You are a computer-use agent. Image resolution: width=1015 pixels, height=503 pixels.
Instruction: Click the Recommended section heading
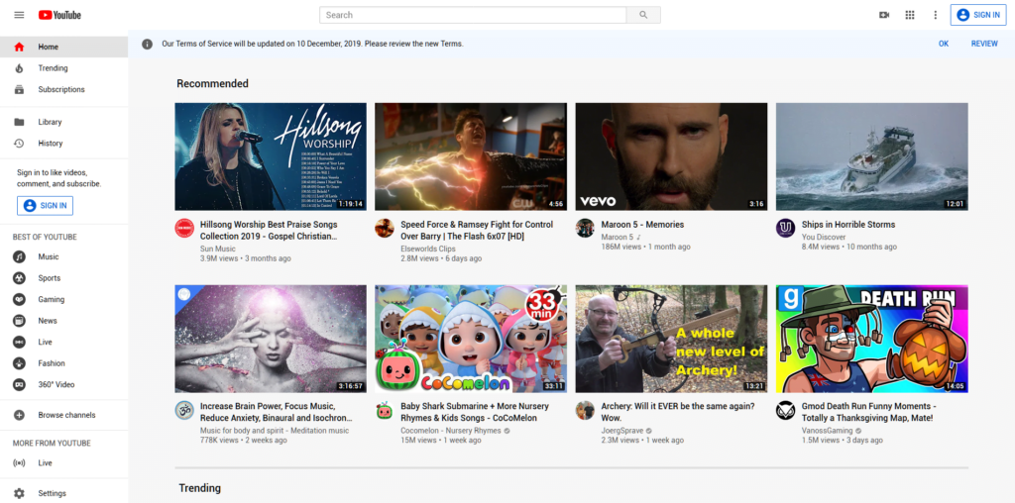(212, 83)
